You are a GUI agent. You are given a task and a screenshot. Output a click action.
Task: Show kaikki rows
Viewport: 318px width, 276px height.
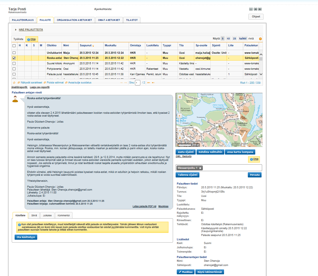tap(243, 39)
